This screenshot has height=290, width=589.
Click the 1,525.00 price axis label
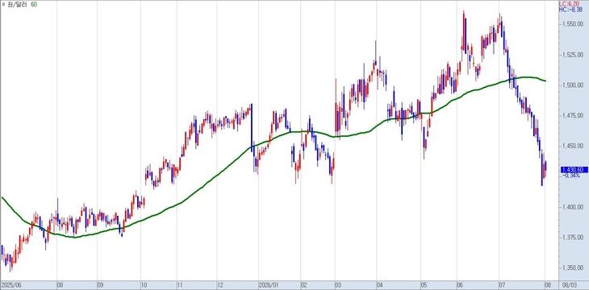pyautogui.click(x=573, y=55)
